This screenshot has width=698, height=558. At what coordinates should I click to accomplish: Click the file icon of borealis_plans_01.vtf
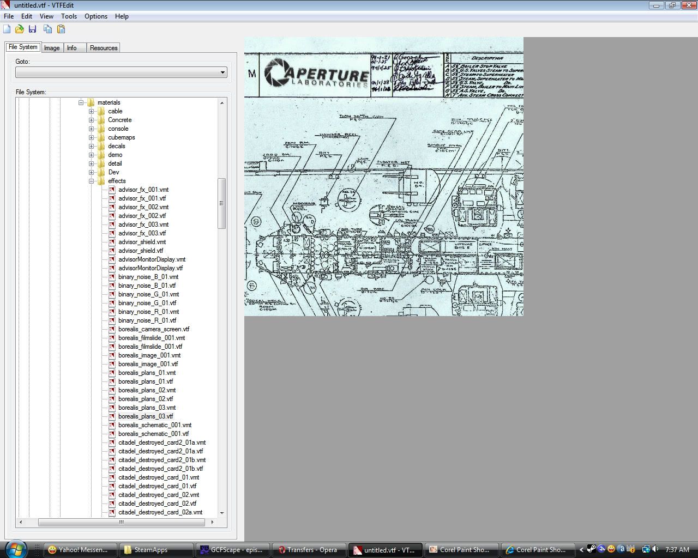click(112, 381)
